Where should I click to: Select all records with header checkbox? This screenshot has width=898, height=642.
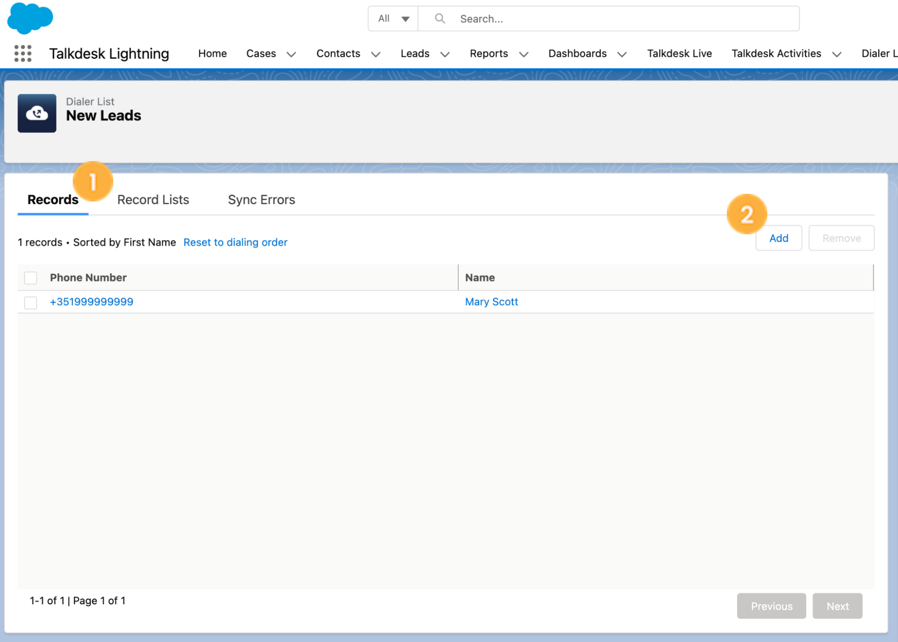pos(31,277)
